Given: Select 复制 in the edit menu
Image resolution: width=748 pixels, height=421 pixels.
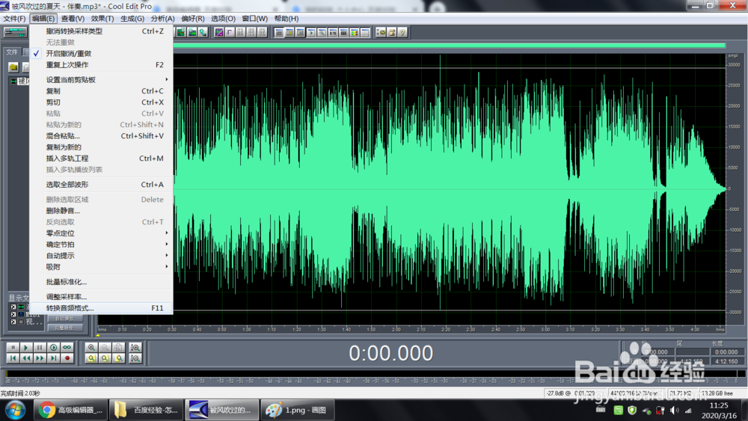Looking at the screenshot, I should click(101, 91).
